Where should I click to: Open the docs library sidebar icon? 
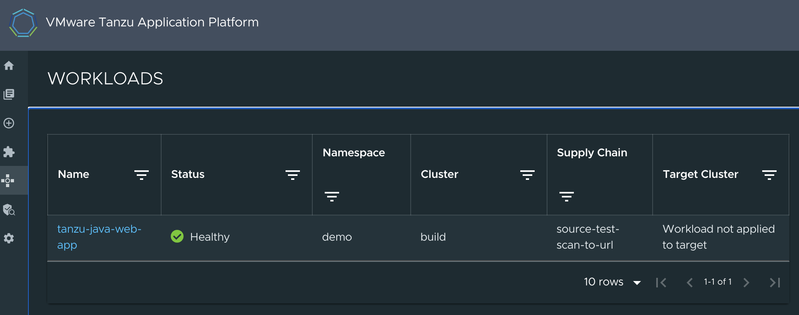coord(9,94)
